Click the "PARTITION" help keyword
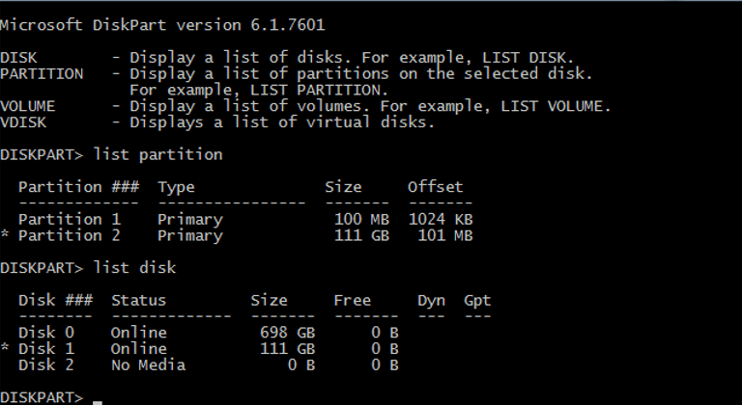The width and height of the screenshot is (742, 405). coord(42,73)
